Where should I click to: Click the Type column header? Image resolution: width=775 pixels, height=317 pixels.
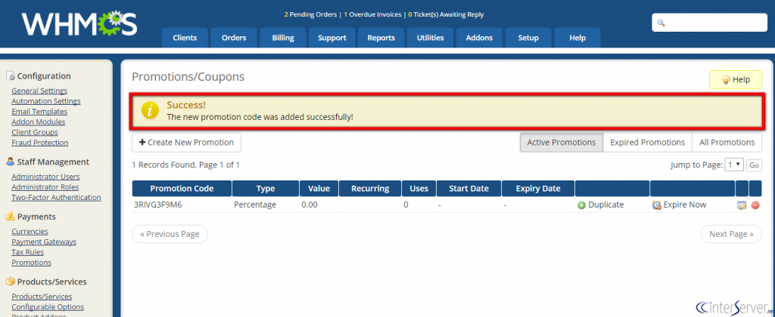pos(266,189)
